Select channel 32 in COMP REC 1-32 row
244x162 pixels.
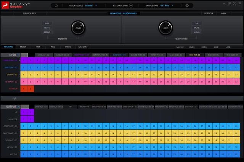click(236, 126)
